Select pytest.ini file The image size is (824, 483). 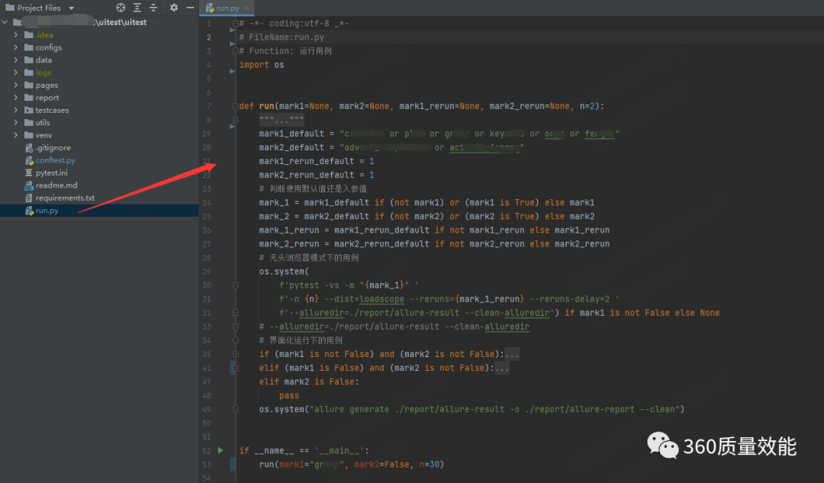click(52, 173)
